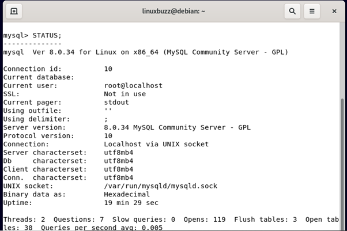Click the 'Connection:' label
Screen dimensions: 347x231
click(26, 144)
